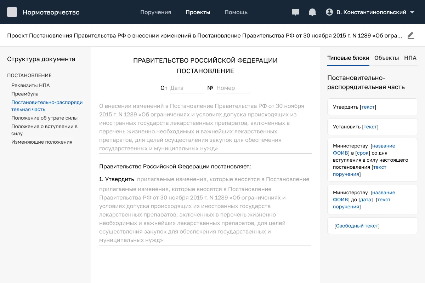
Task: Click the Дата input field
Action: [187, 88]
